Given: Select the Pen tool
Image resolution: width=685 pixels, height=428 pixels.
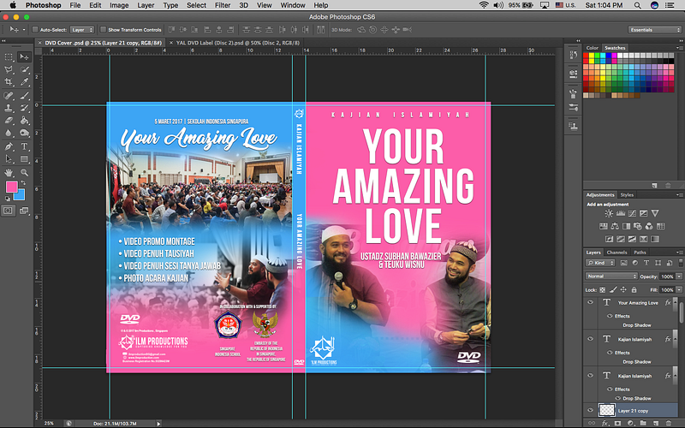Looking at the screenshot, I should pos(9,146).
